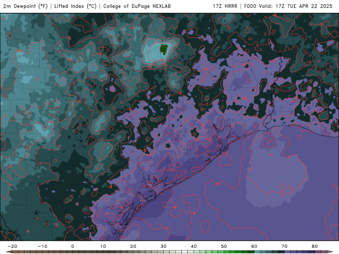
Task: Click the "10" colorbar scale label
Action: click(103, 246)
